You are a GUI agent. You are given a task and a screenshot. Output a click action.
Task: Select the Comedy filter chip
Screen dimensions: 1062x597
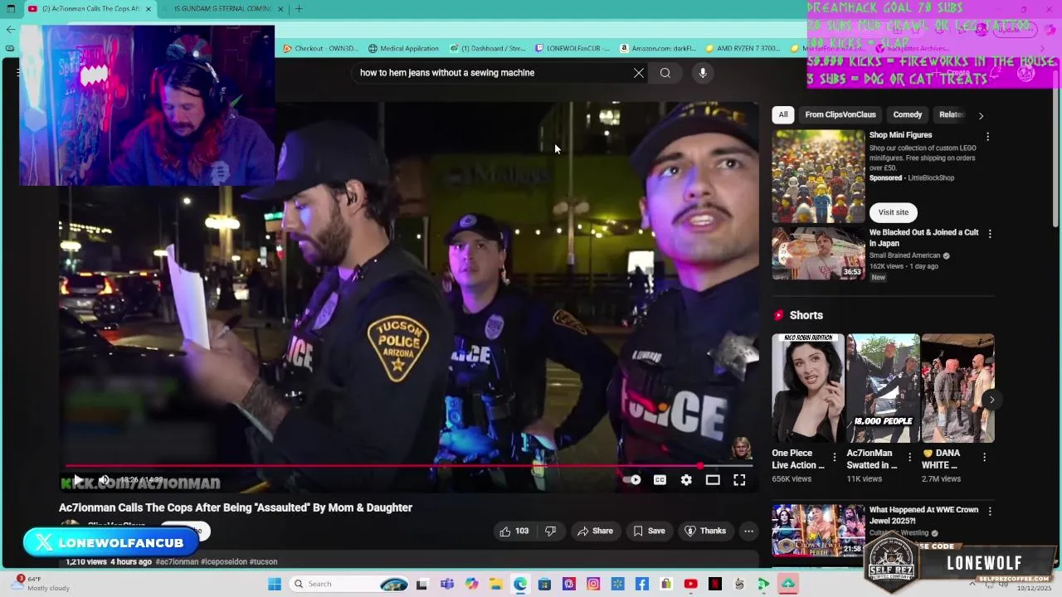907,114
